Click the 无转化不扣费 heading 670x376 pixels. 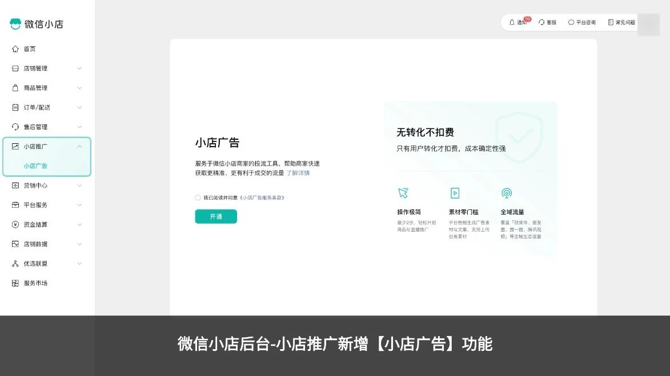pyautogui.click(x=425, y=132)
